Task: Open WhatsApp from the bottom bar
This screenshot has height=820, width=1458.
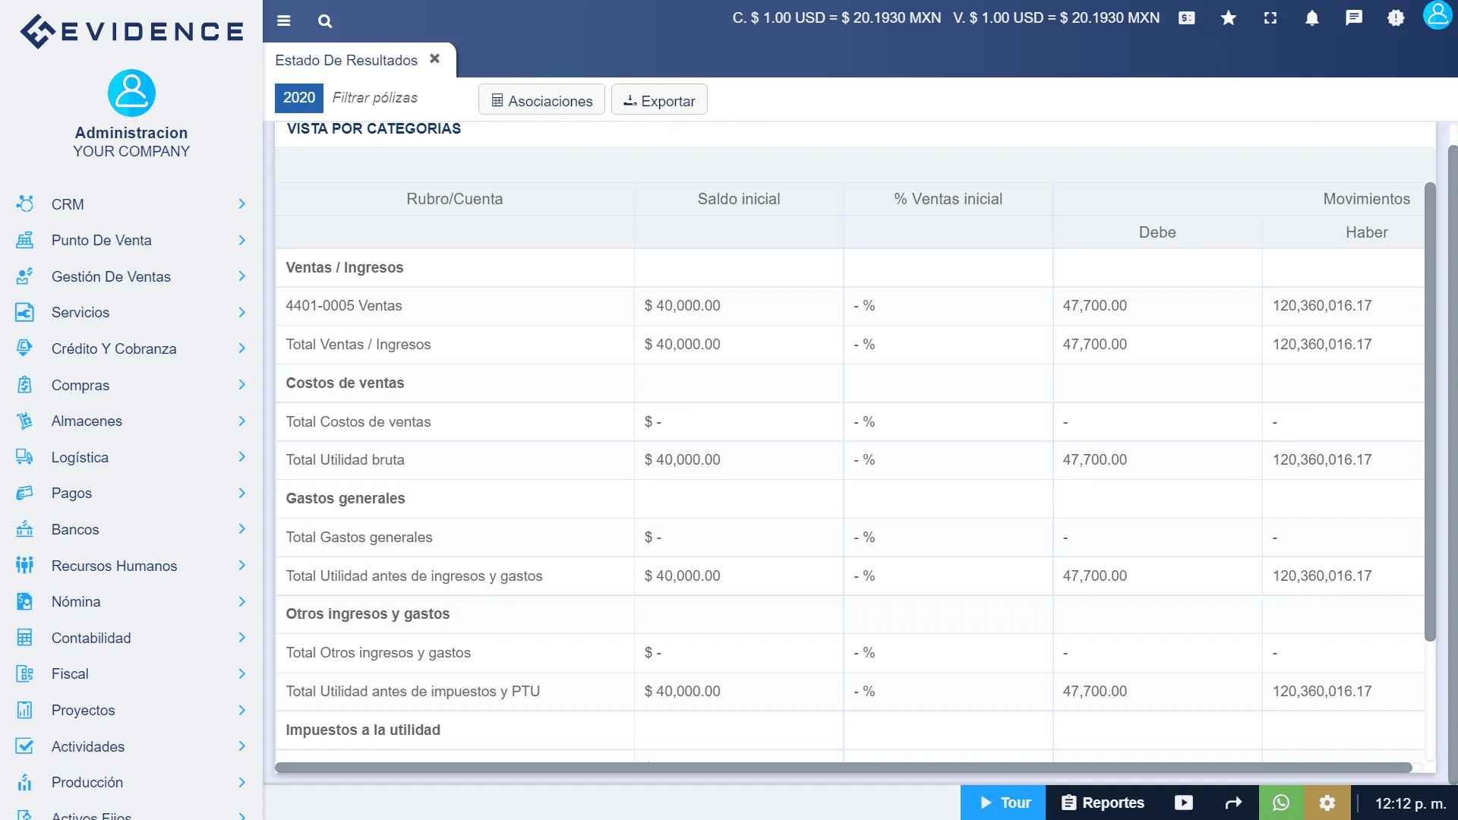Action: pos(1282,803)
